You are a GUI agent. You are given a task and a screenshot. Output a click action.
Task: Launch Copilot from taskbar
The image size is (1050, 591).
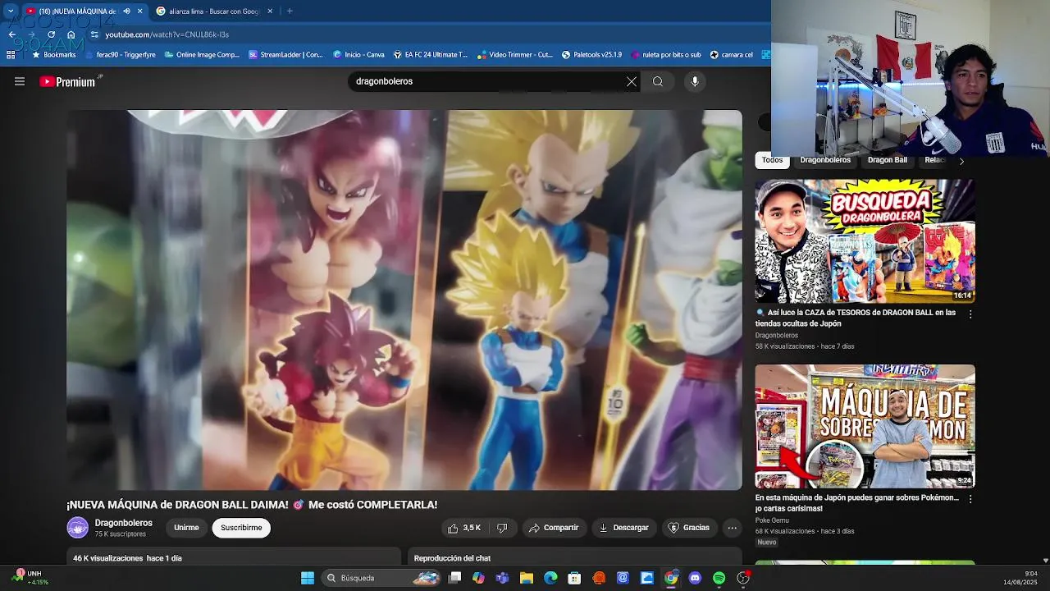(478, 578)
